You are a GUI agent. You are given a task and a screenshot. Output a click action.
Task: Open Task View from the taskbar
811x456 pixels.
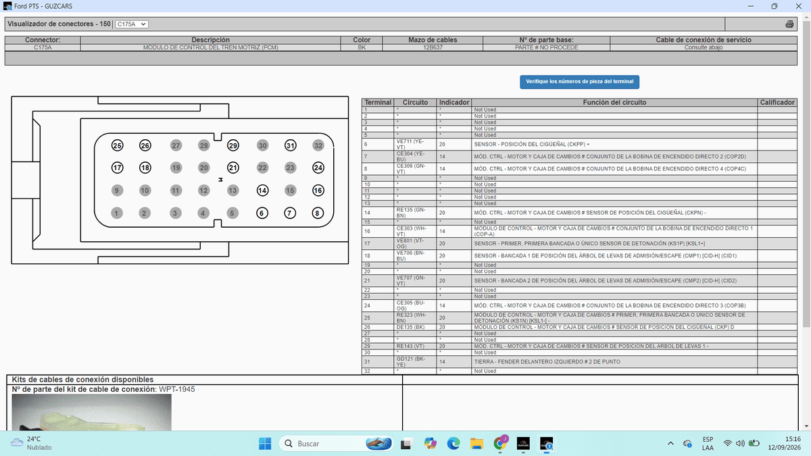tap(407, 443)
